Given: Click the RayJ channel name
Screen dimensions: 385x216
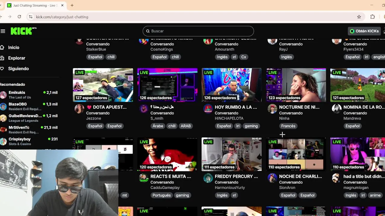Looking at the screenshot, I should click(x=283, y=49).
